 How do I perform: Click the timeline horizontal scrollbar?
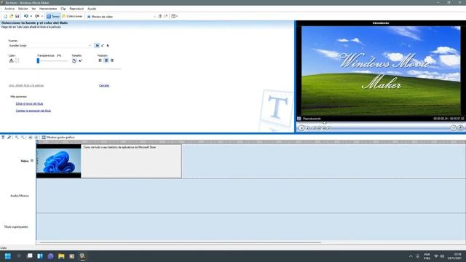tap(181, 242)
